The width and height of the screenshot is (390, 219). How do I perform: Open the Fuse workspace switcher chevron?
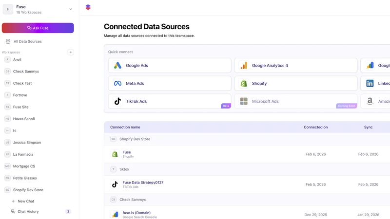(71, 9)
